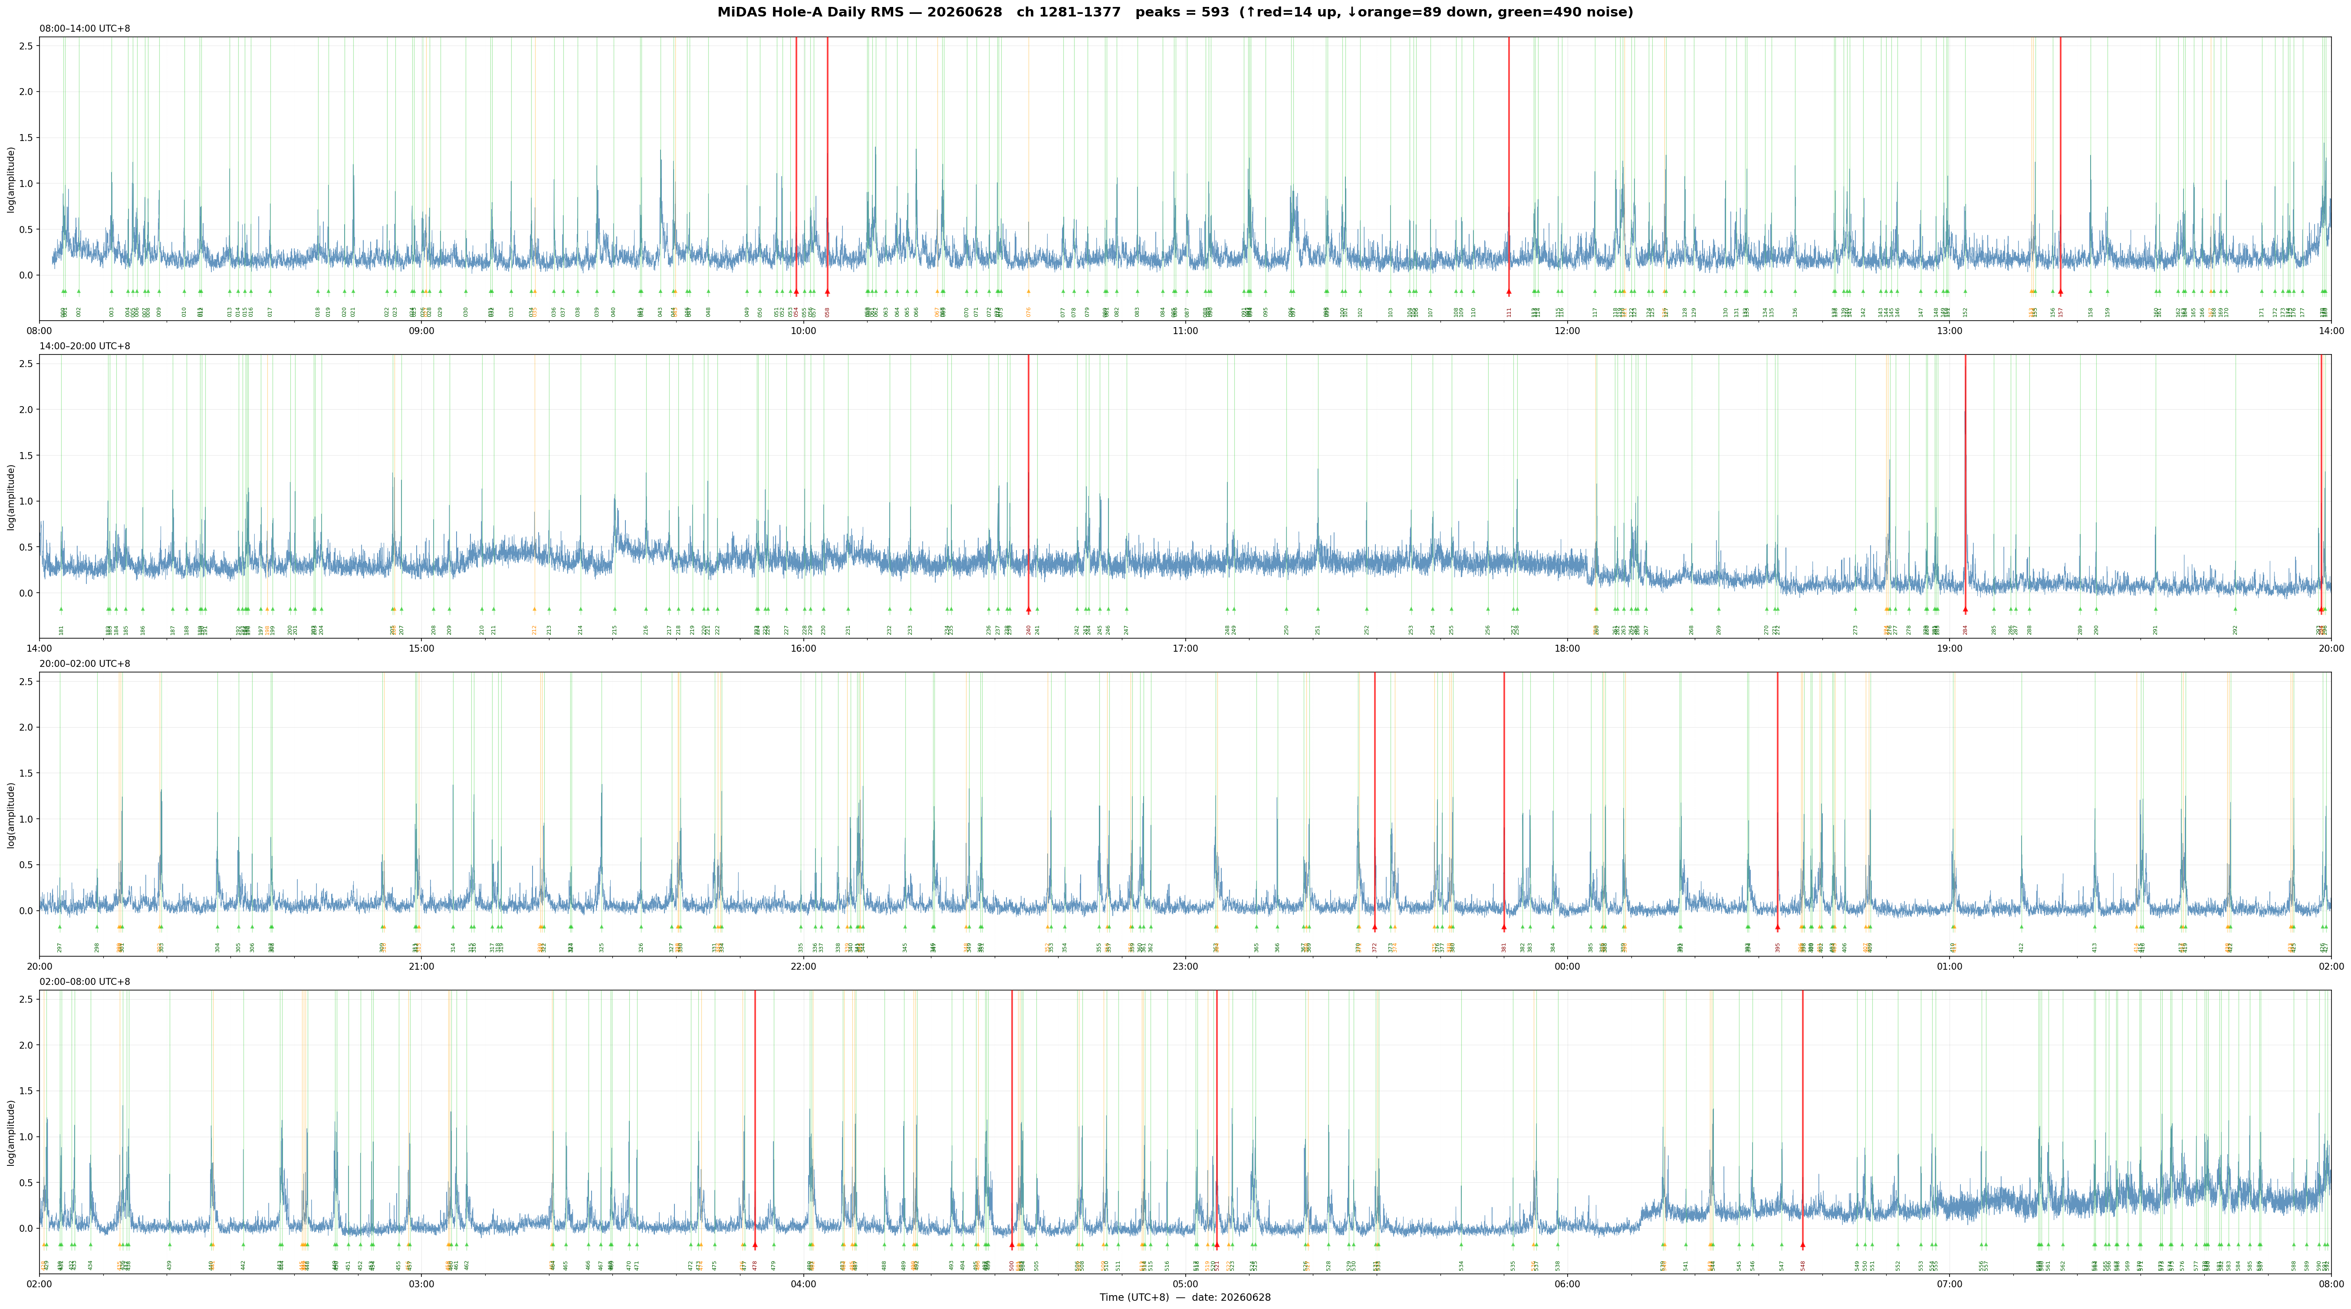Click the red up-arrow marker above peak 058
This screenshot has height=1309, width=2351.
[x=828, y=292]
